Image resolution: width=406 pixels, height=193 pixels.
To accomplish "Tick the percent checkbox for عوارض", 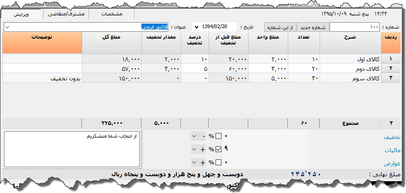I will point(218,162).
